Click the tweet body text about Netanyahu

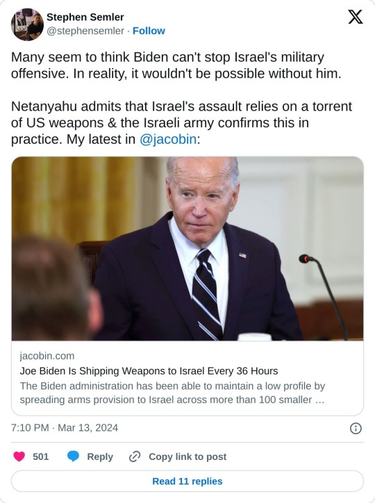[x=182, y=123]
